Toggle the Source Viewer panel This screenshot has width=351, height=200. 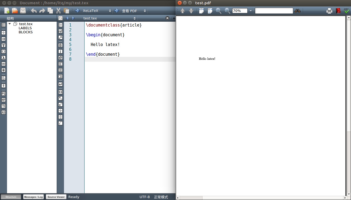click(x=56, y=197)
